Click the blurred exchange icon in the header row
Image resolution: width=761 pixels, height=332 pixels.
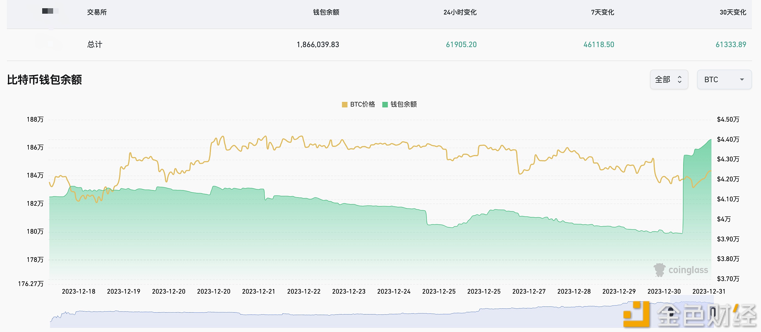pos(50,12)
